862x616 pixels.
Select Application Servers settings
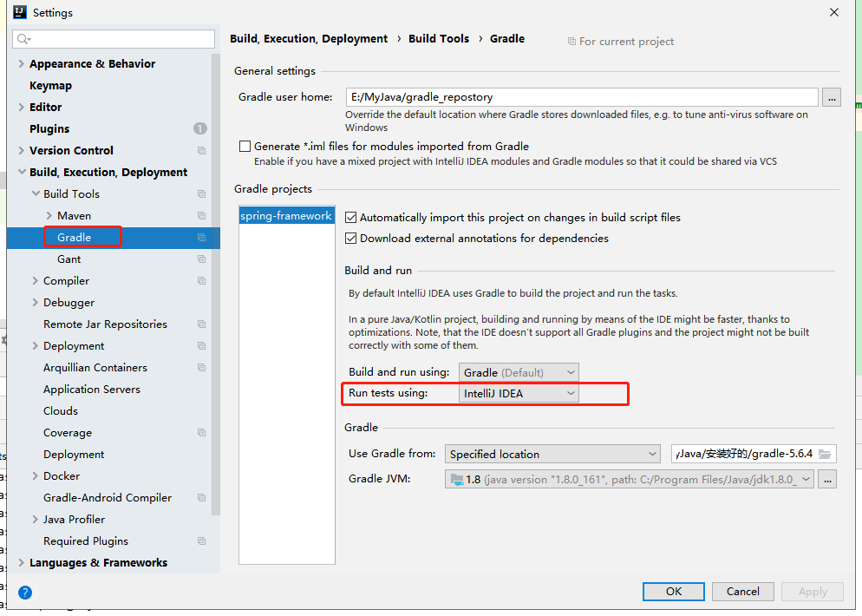pyautogui.click(x=92, y=390)
